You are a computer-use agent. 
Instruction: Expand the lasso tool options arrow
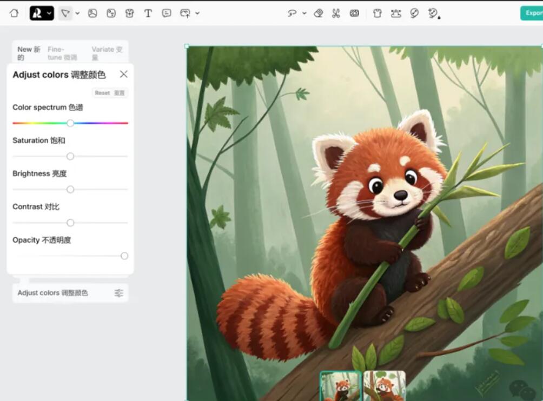coord(304,13)
